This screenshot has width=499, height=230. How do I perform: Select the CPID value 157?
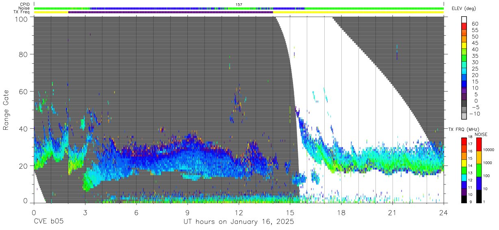pos(239,4)
